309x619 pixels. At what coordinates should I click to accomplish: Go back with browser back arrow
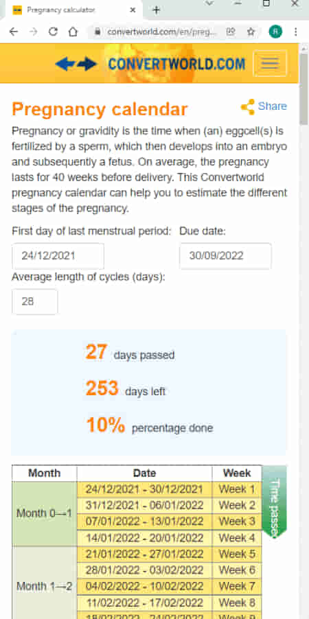point(14,32)
